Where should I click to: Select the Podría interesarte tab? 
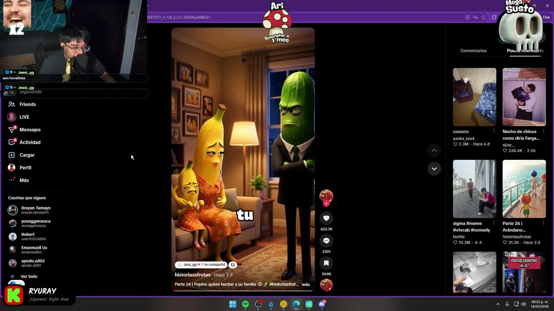pyautogui.click(x=525, y=51)
